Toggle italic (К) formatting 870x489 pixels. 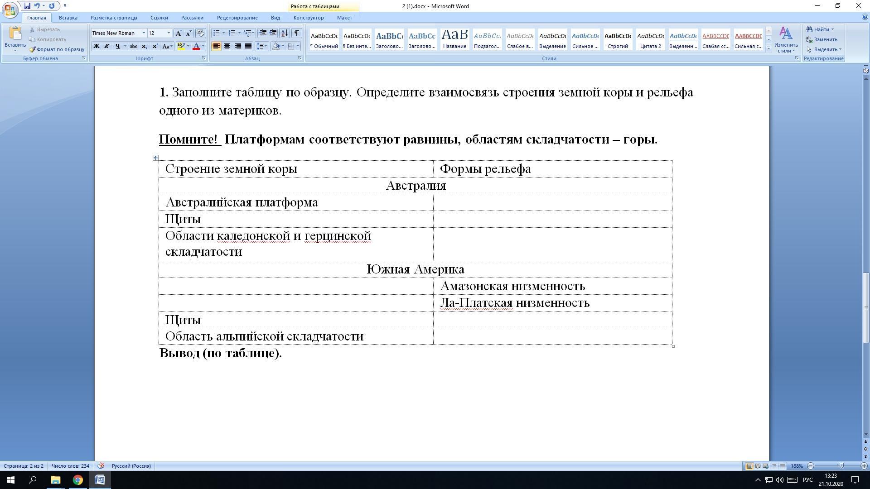coord(107,46)
